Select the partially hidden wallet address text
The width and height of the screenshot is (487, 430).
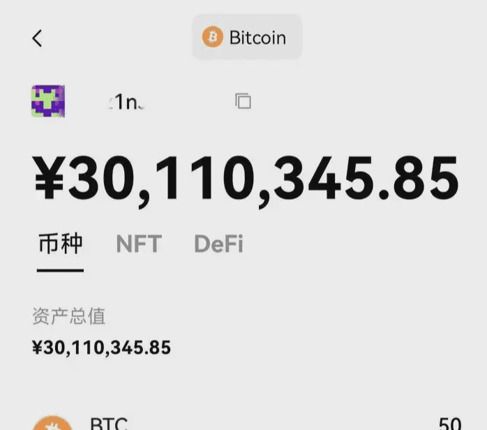(x=126, y=102)
